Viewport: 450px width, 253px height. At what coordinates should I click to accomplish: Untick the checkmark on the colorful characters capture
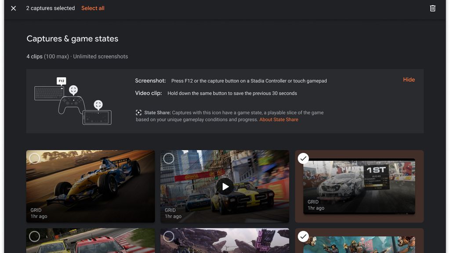point(303,236)
